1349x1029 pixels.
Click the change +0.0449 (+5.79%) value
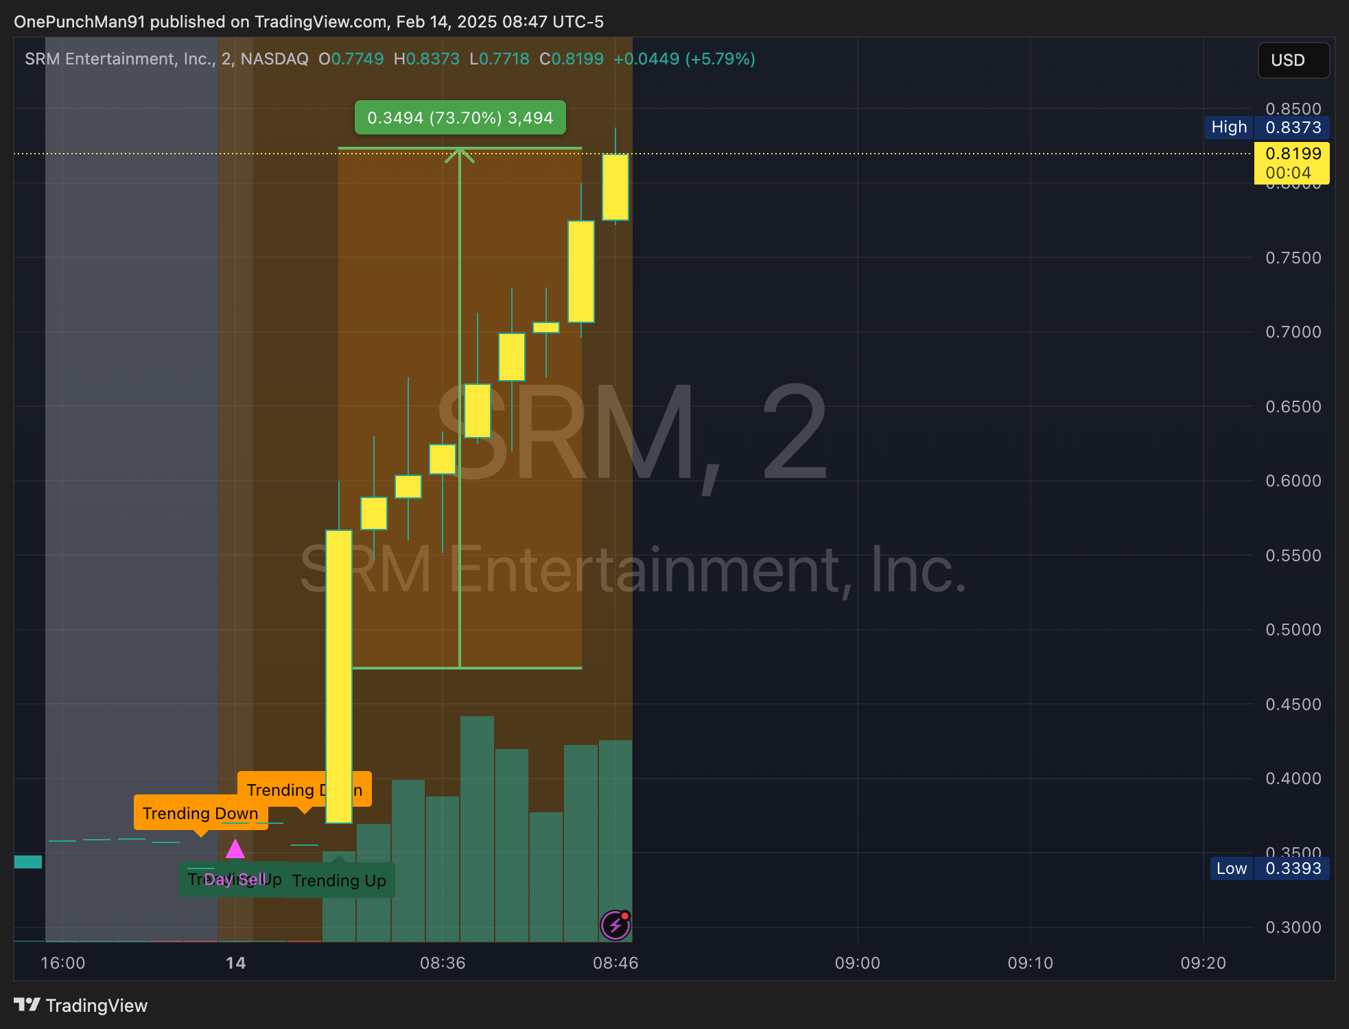click(684, 59)
